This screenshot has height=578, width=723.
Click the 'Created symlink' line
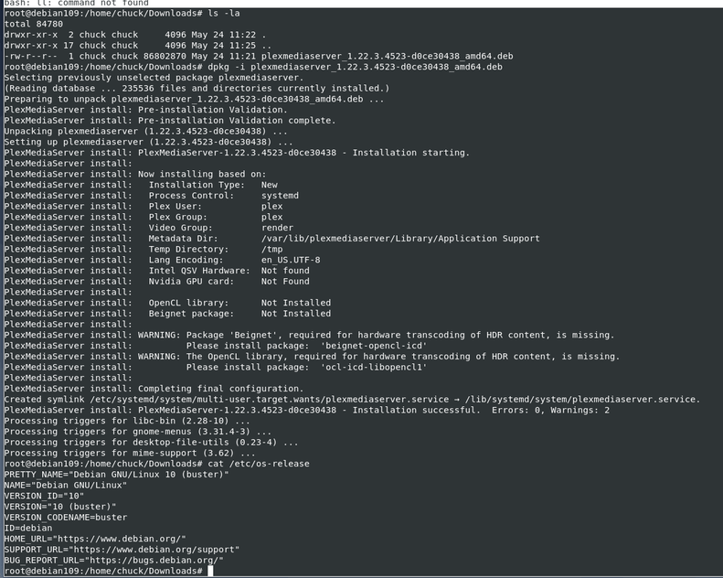[x=352, y=399]
